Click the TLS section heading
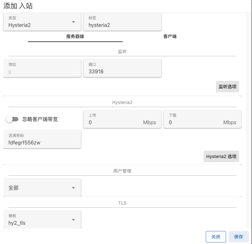252x244 pixels. [x=122, y=203]
